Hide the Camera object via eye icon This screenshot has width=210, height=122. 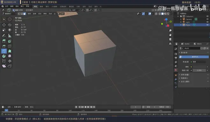207,19
